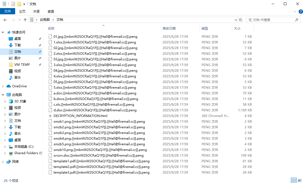This screenshot has width=303, height=183.
Task: Refresh the current folder view
Action: tap(241, 20)
